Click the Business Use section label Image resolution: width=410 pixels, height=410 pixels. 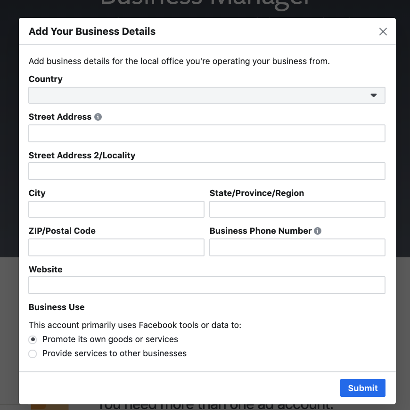click(x=57, y=307)
